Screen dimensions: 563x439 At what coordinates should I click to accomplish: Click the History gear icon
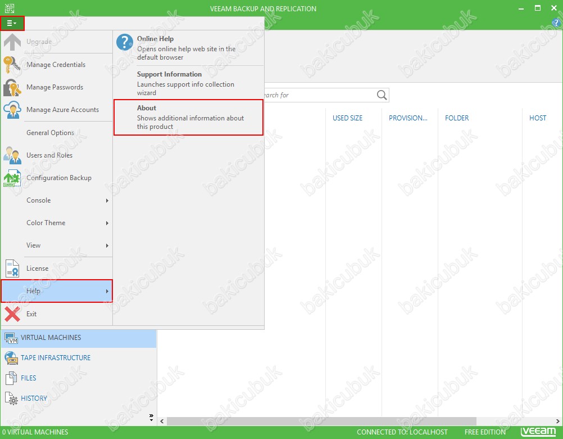point(11,398)
